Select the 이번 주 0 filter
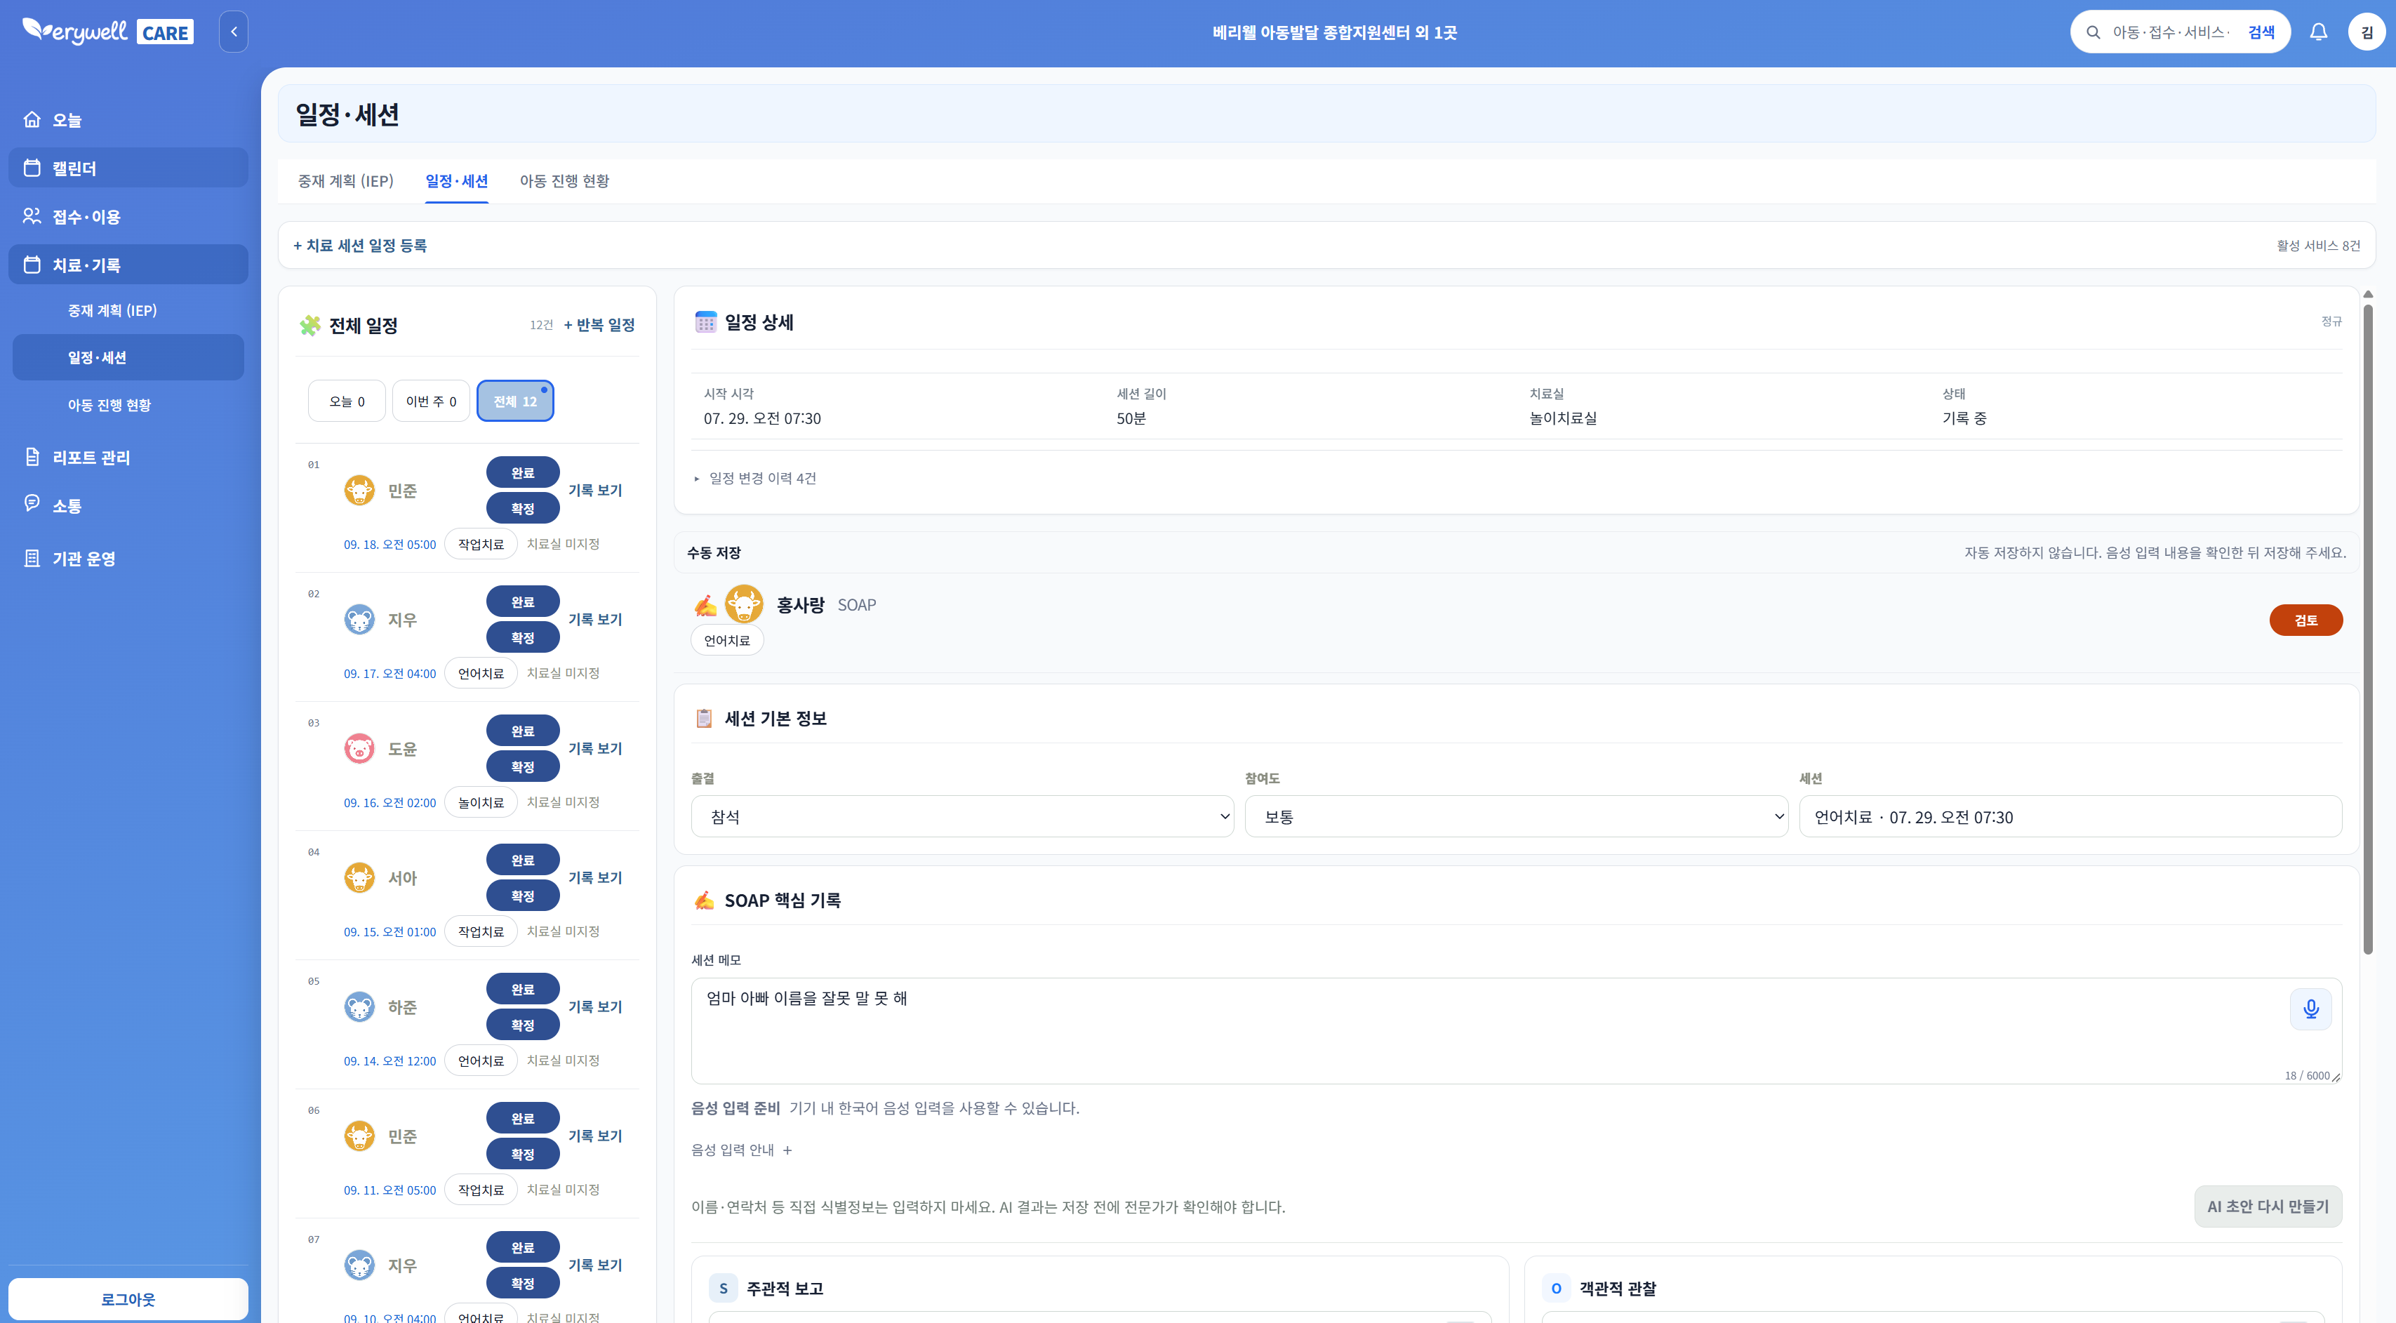Image resolution: width=2396 pixels, height=1323 pixels. click(431, 401)
